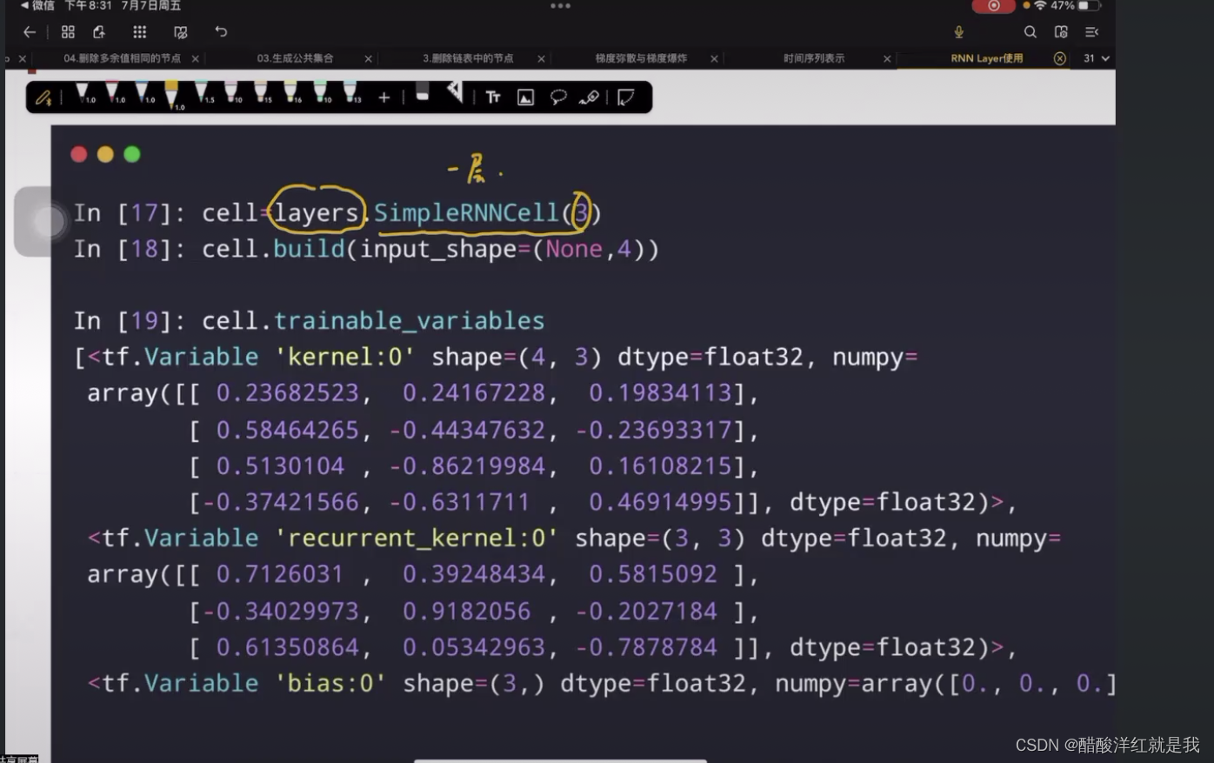The height and width of the screenshot is (763, 1214).
Task: Select the blue pen size 1.0
Action: 143,94
